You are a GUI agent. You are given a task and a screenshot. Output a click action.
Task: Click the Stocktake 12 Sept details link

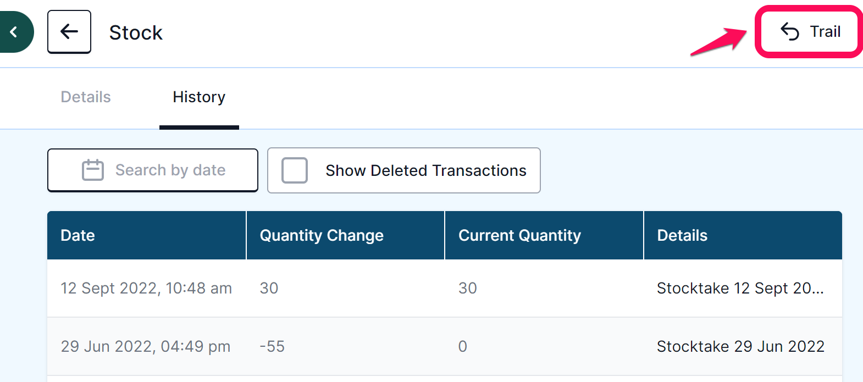pyautogui.click(x=740, y=288)
